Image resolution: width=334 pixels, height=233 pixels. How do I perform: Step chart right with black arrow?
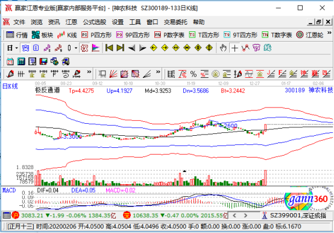point(142,48)
